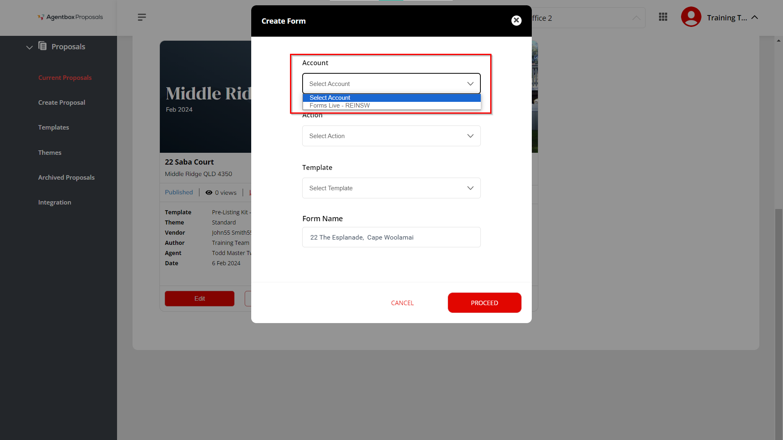Screen dimensions: 783x440
Task: Go to Create Proposal
Action: [62, 103]
